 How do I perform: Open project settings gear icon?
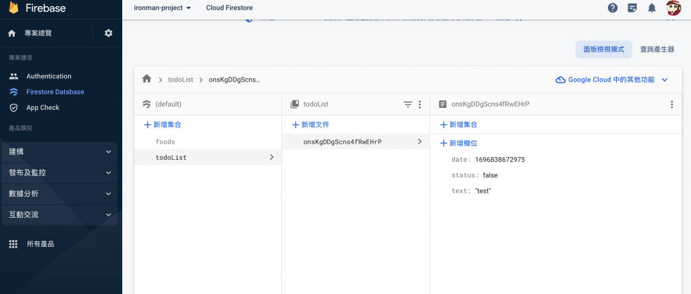click(109, 33)
